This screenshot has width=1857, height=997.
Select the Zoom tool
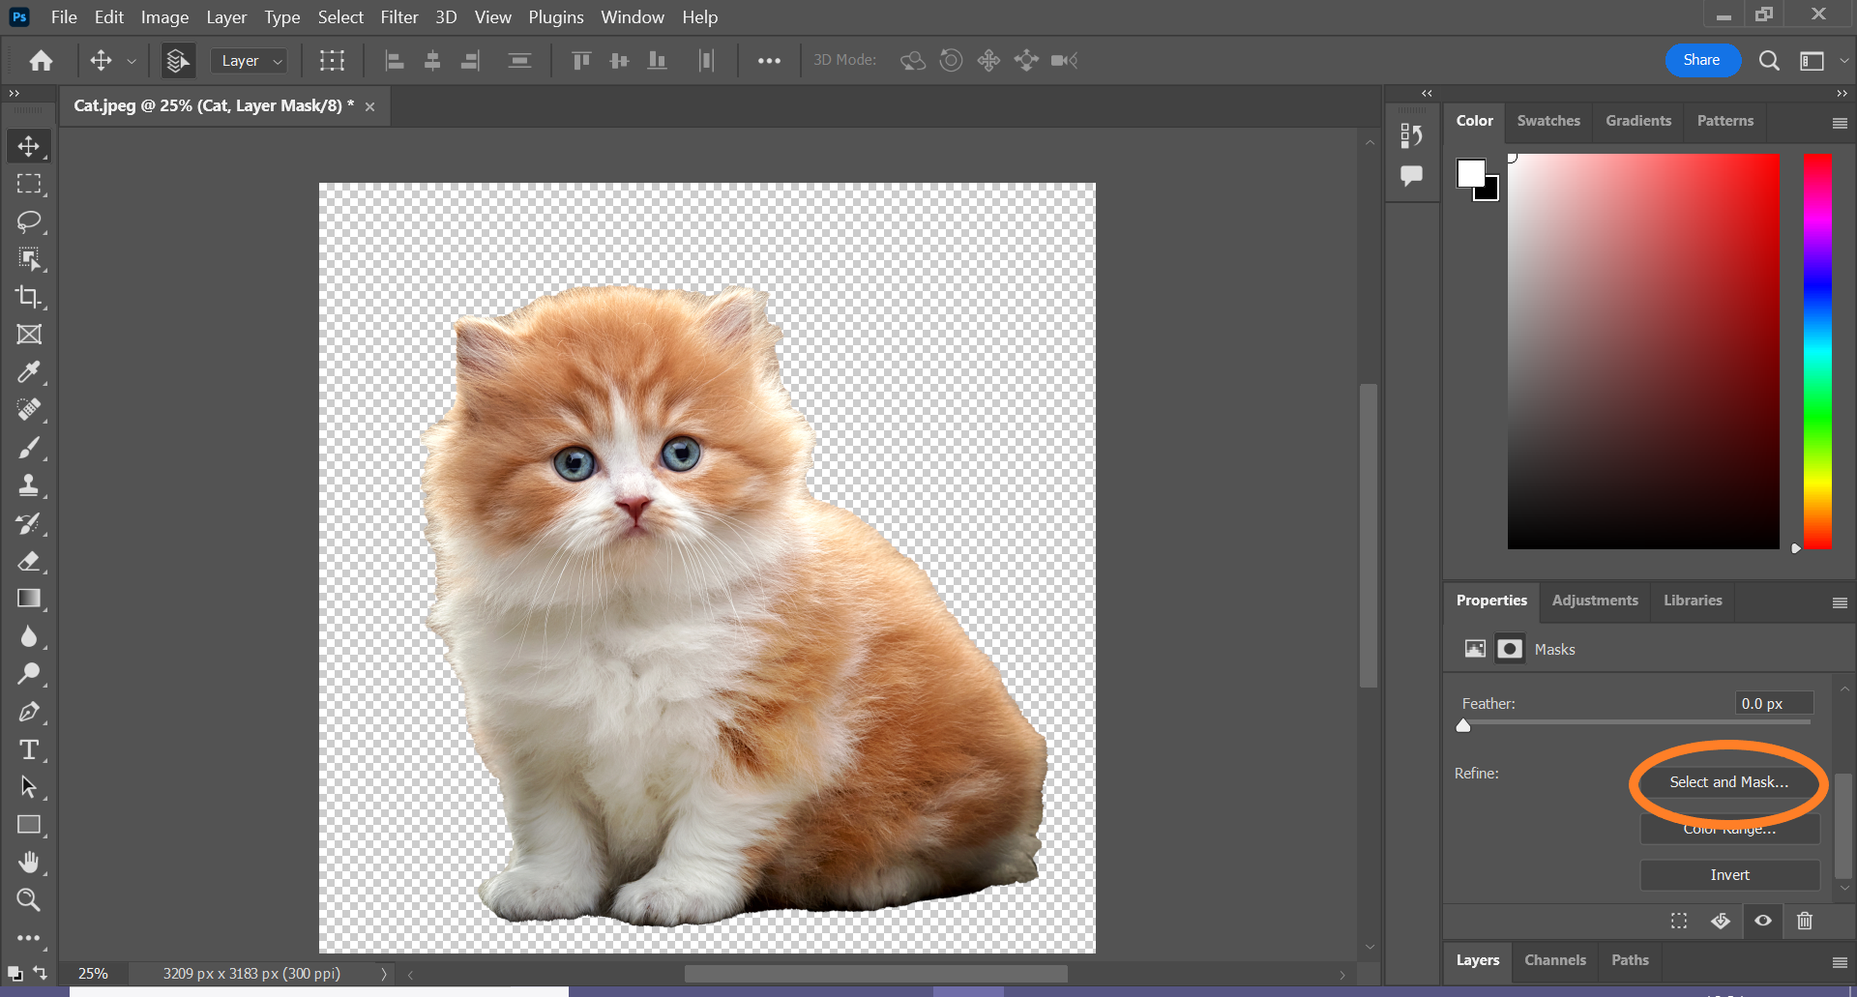tap(29, 899)
